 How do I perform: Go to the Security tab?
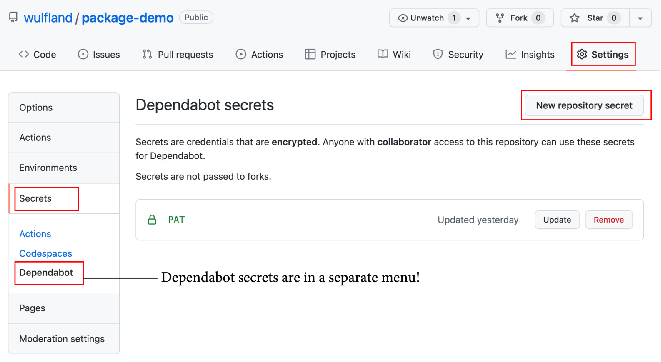(458, 54)
